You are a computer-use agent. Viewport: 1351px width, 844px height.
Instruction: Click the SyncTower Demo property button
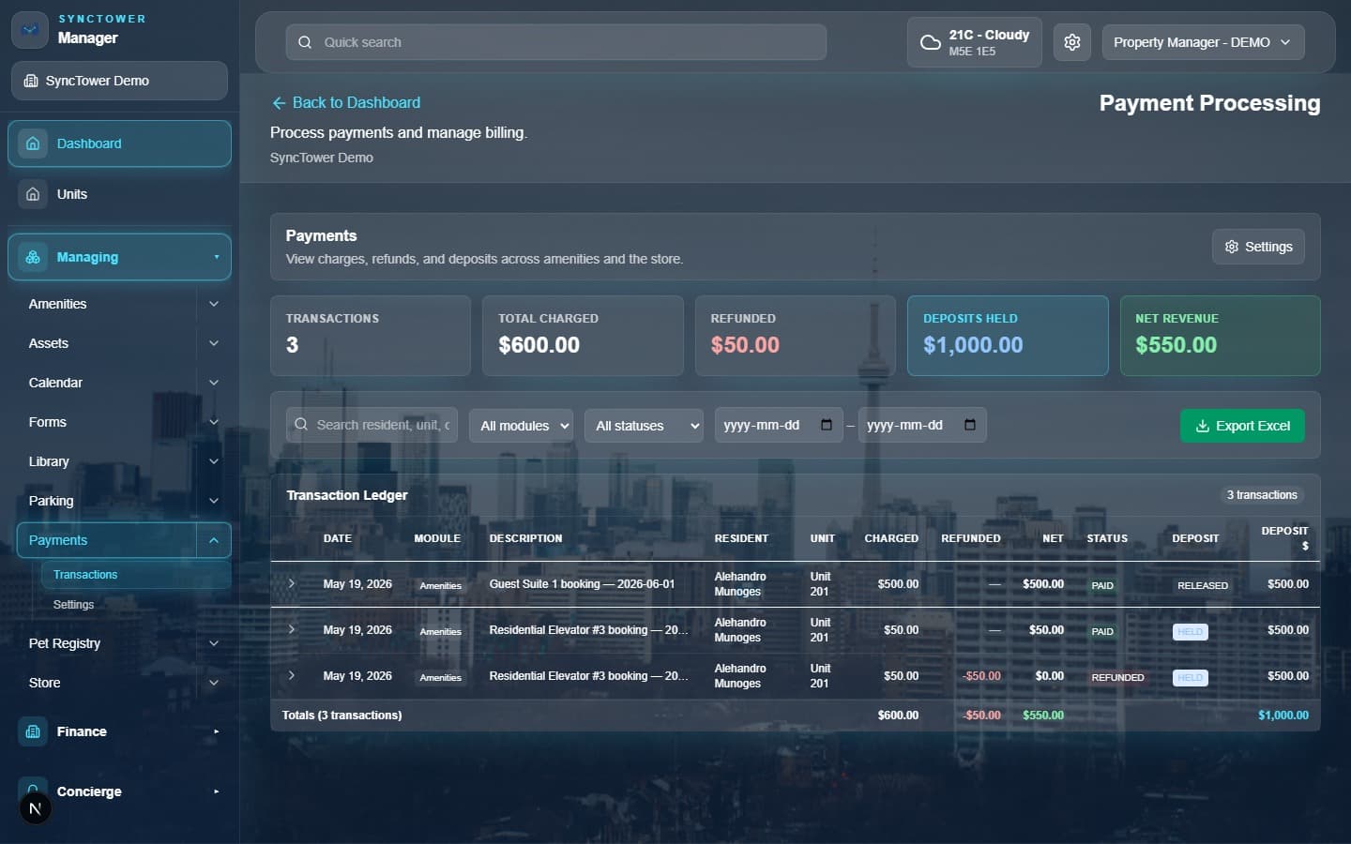pos(120,81)
